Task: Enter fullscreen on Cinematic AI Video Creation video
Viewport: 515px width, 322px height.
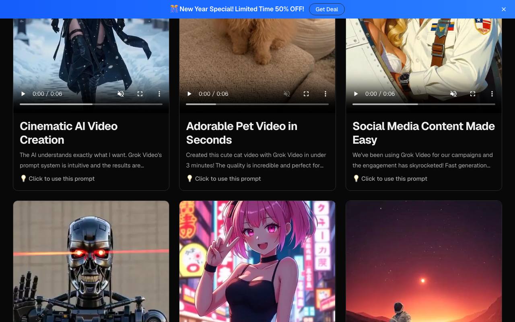Action: 140,94
